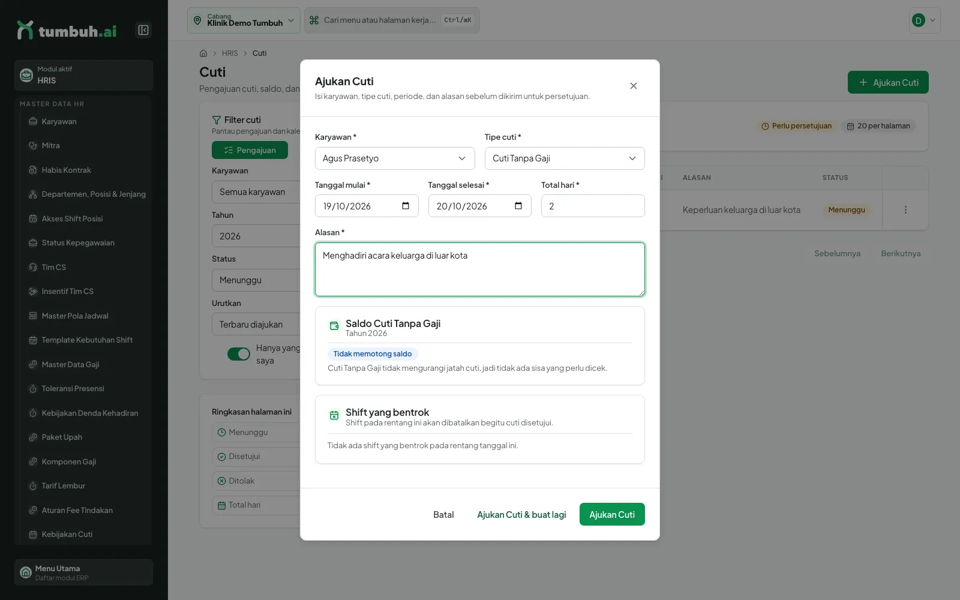Click the user avatar D icon

tap(918, 20)
